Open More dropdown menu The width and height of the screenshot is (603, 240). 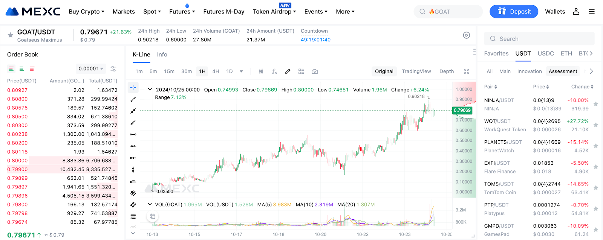[x=345, y=12]
